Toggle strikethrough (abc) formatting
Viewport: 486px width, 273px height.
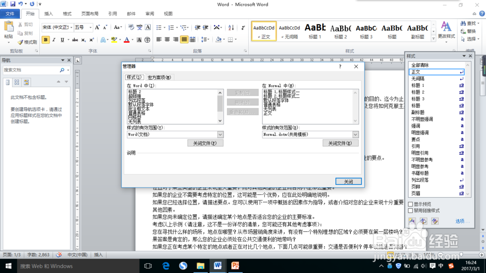coord(75,40)
